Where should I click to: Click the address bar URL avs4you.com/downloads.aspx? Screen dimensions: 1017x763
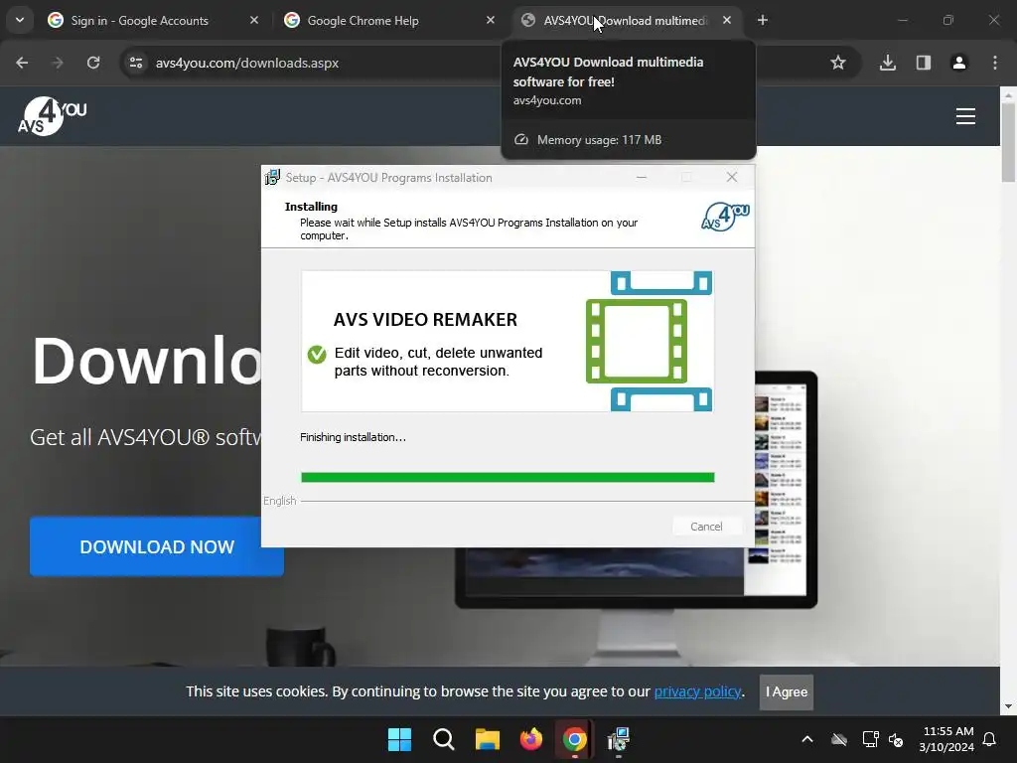[247, 63]
